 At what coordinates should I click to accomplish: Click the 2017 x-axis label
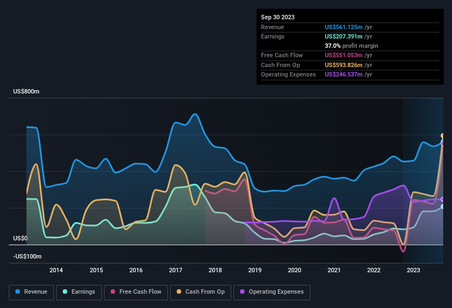point(176,270)
